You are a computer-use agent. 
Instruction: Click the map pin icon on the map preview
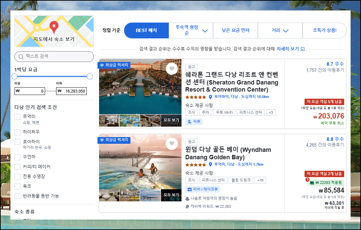pos(54,27)
